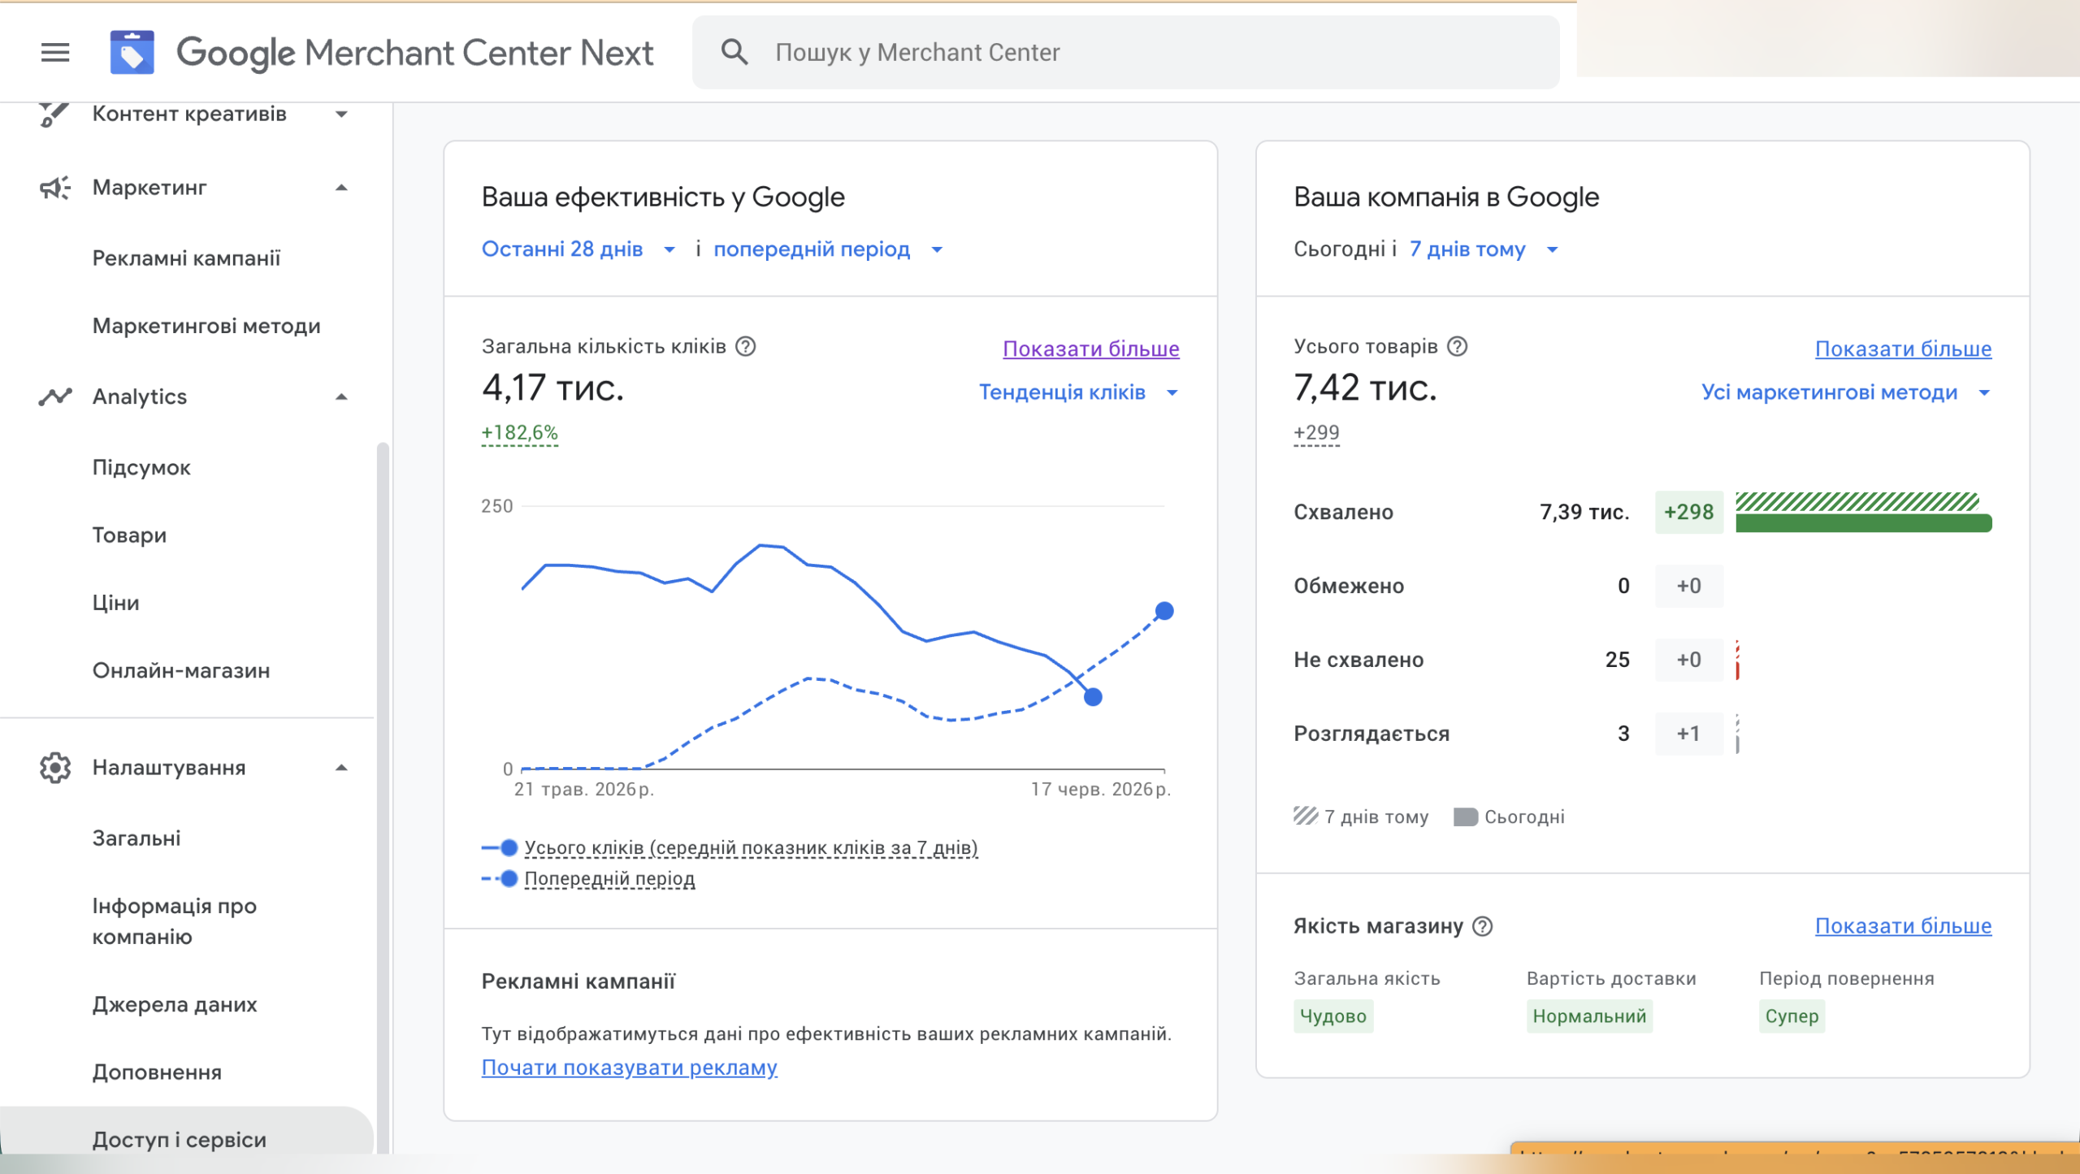2080x1174 pixels.
Task: Click the Чудово quality badge
Action: click(x=1332, y=1016)
